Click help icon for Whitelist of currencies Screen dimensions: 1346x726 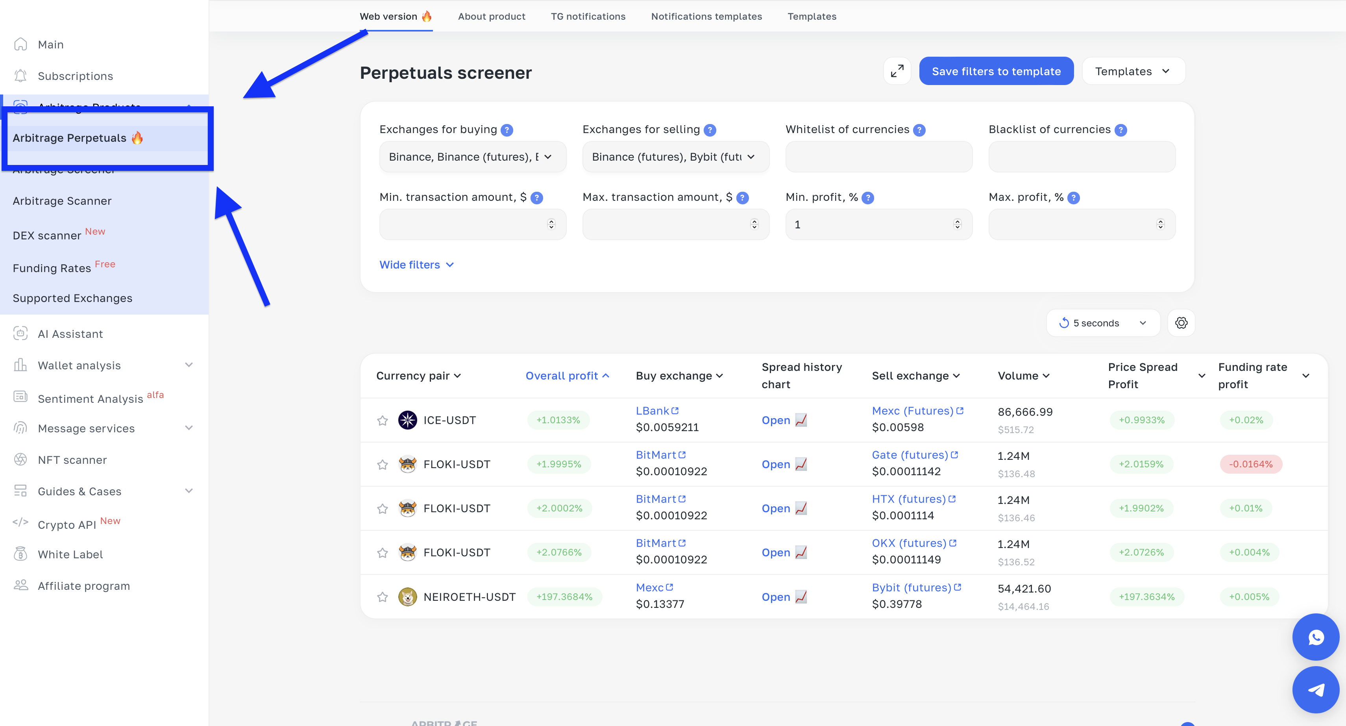pyautogui.click(x=919, y=130)
